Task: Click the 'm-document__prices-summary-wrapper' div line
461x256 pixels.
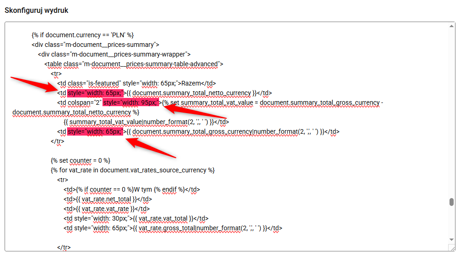Action: coord(114,54)
